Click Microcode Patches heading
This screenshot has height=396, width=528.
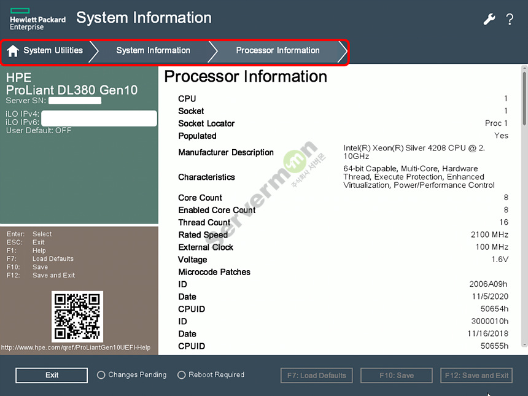[214, 272]
